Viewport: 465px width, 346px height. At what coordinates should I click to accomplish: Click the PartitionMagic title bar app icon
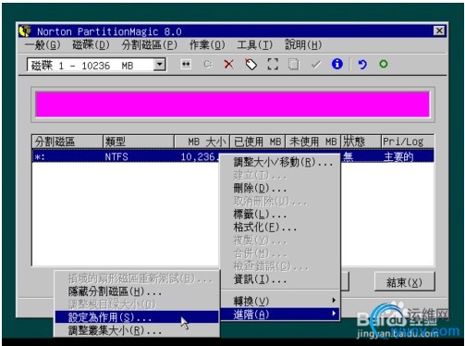[25, 31]
